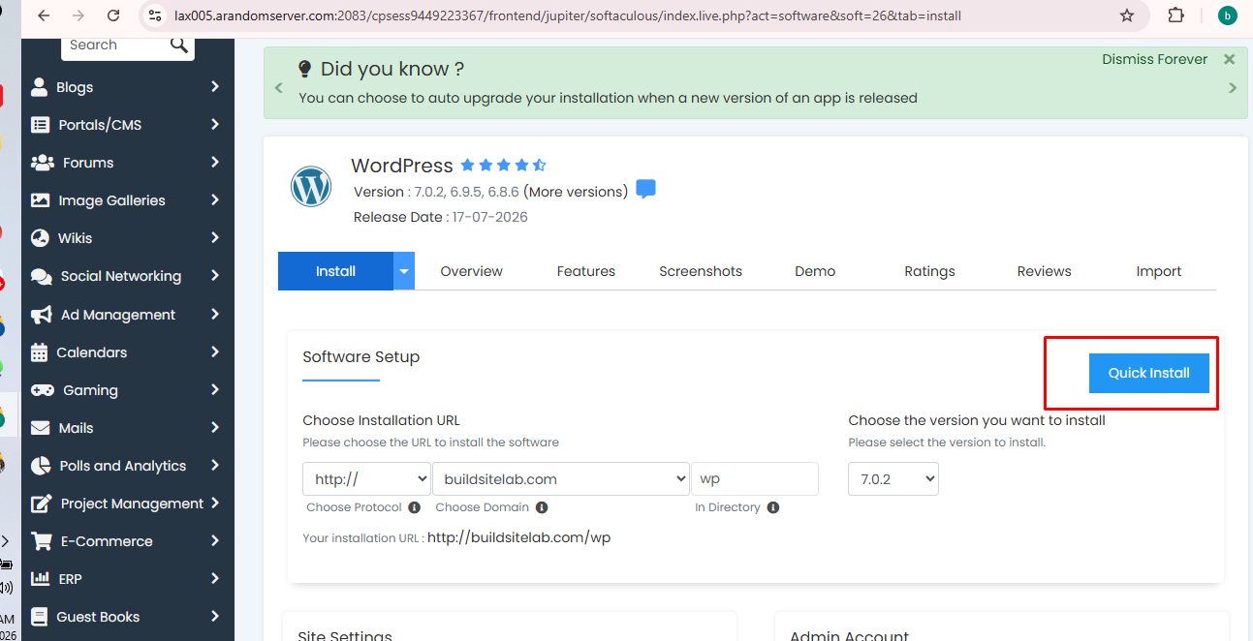Close the Did you know banner

pyautogui.click(x=1229, y=59)
